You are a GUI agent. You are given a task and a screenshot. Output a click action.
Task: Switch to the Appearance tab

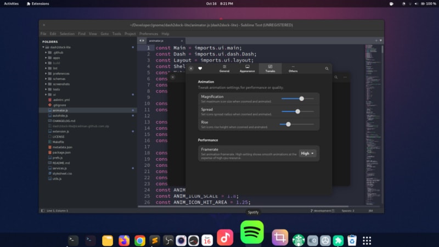247,69
